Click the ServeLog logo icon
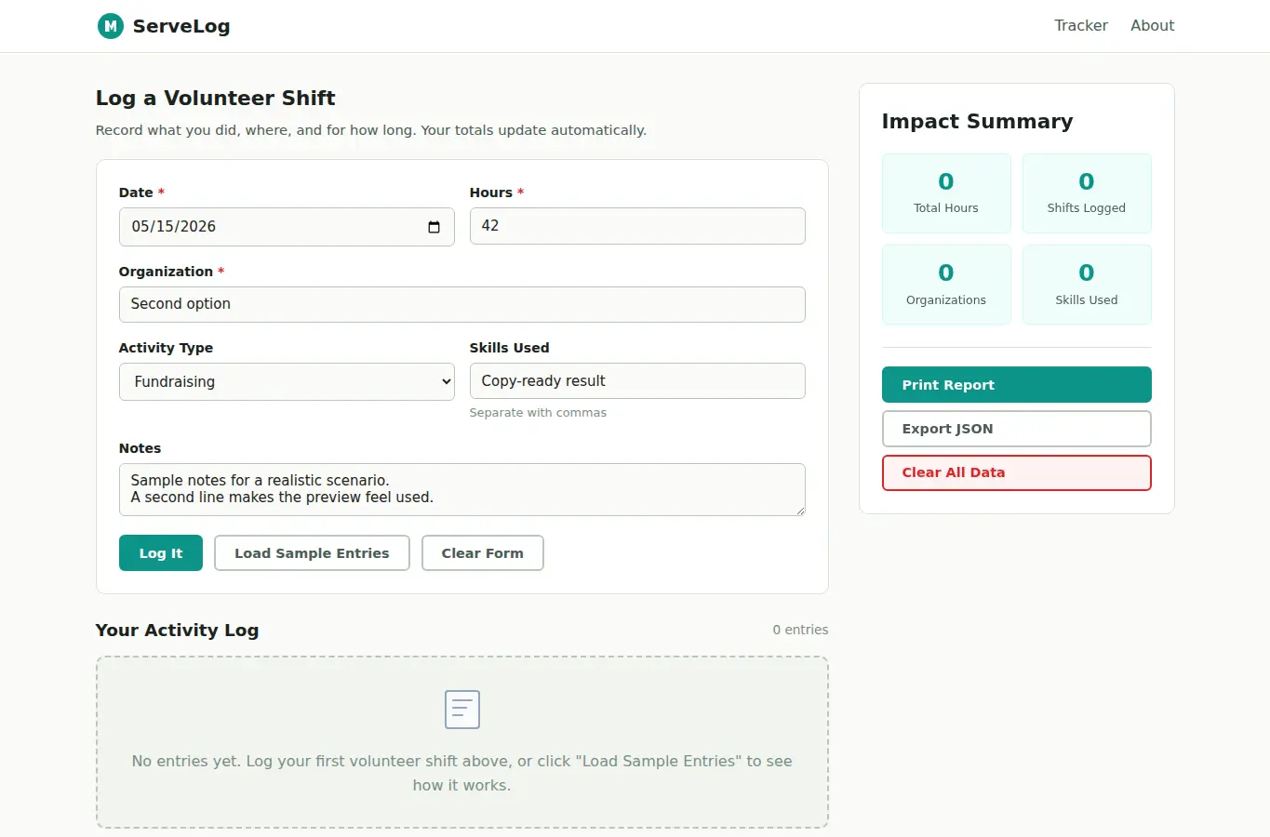This screenshot has height=837, width=1270. (110, 26)
